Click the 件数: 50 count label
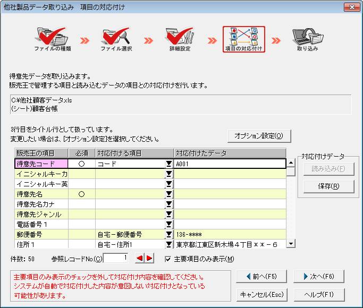This screenshot has height=308, width=363. [x=22, y=259]
